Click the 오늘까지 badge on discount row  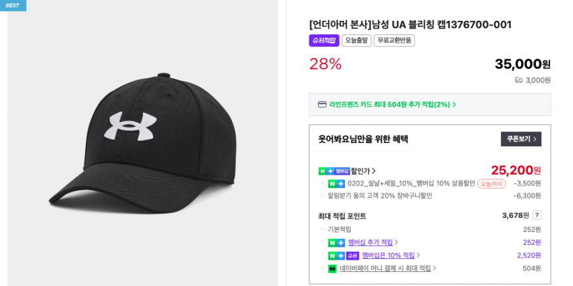pos(491,183)
